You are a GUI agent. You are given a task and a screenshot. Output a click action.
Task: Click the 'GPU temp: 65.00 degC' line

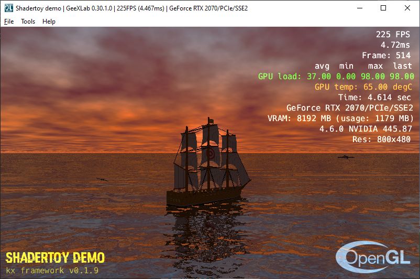click(x=363, y=87)
